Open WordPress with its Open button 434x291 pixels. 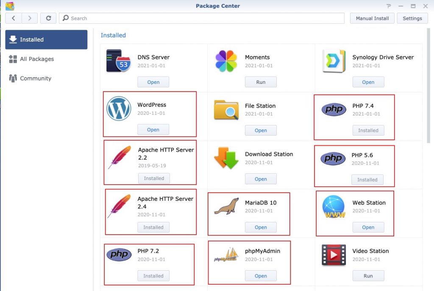tap(153, 130)
